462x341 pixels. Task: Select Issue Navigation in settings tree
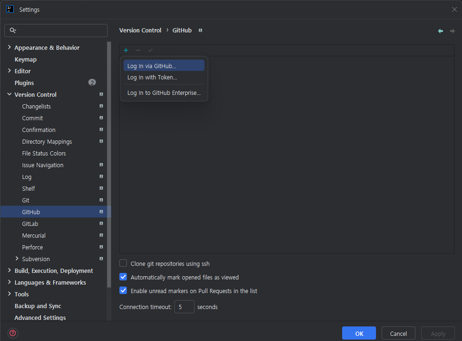[x=43, y=165]
